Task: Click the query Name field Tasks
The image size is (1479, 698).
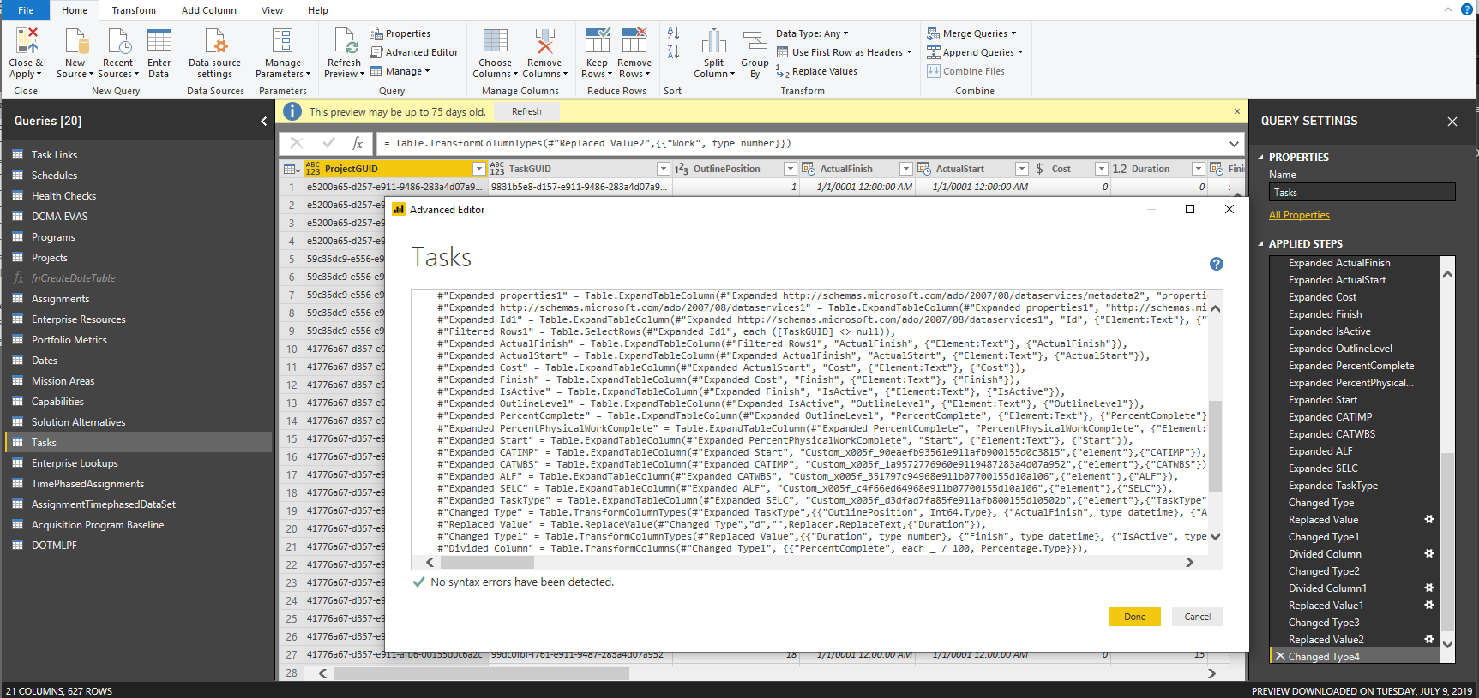Action: click(x=1362, y=193)
